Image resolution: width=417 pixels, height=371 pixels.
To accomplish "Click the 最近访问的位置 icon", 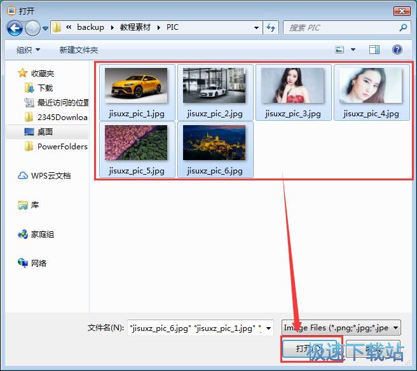I will pyautogui.click(x=29, y=102).
